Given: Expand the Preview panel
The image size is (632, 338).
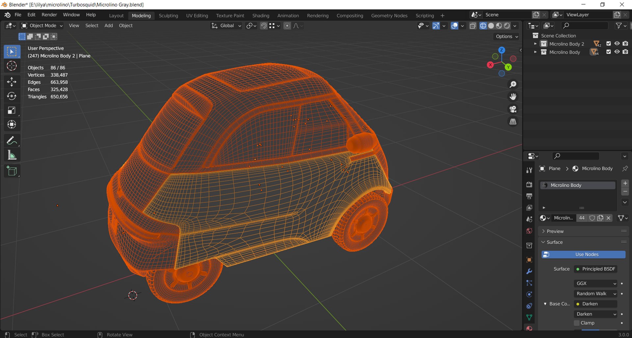Looking at the screenshot, I should tap(555, 231).
